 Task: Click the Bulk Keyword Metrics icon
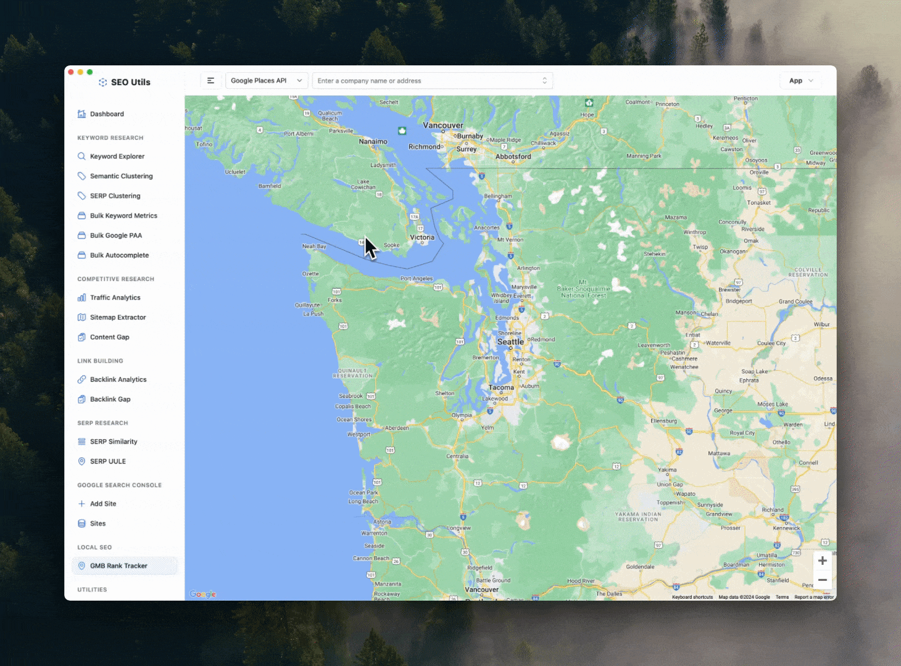tap(81, 216)
